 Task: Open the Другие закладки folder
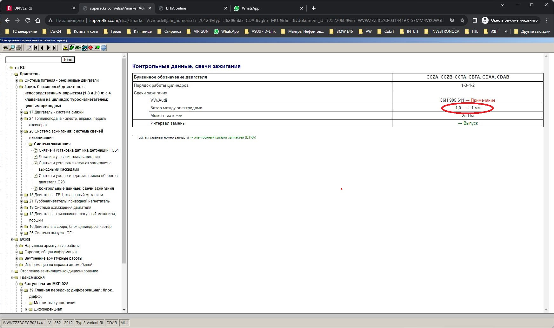click(x=532, y=31)
